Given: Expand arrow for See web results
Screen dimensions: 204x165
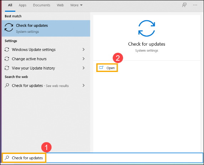Looking at the screenshot, I should coord(83,86).
